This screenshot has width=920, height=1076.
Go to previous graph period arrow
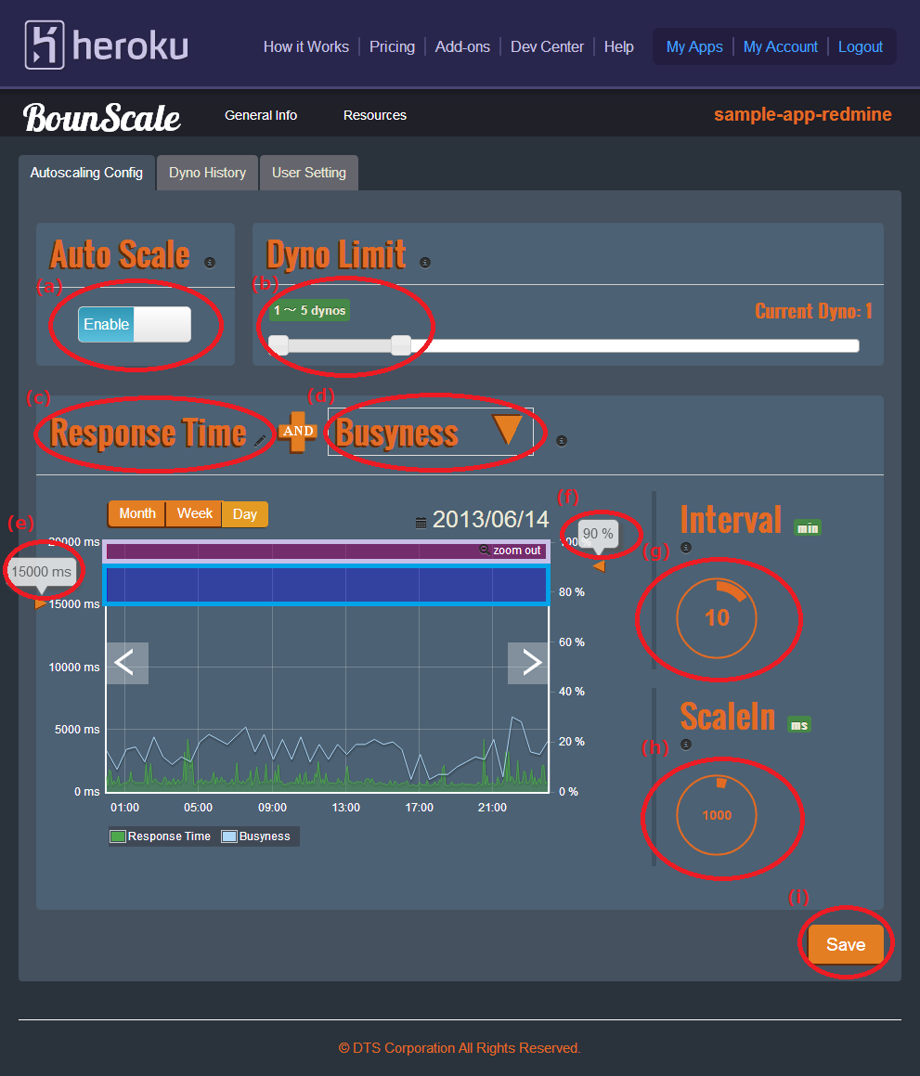(127, 663)
